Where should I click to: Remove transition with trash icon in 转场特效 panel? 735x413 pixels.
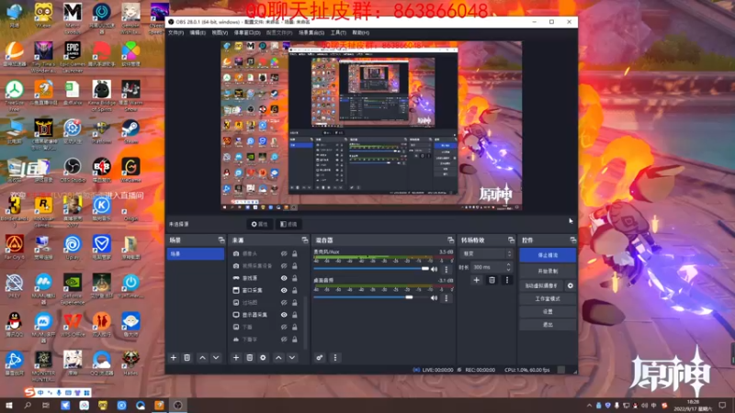[x=492, y=280]
